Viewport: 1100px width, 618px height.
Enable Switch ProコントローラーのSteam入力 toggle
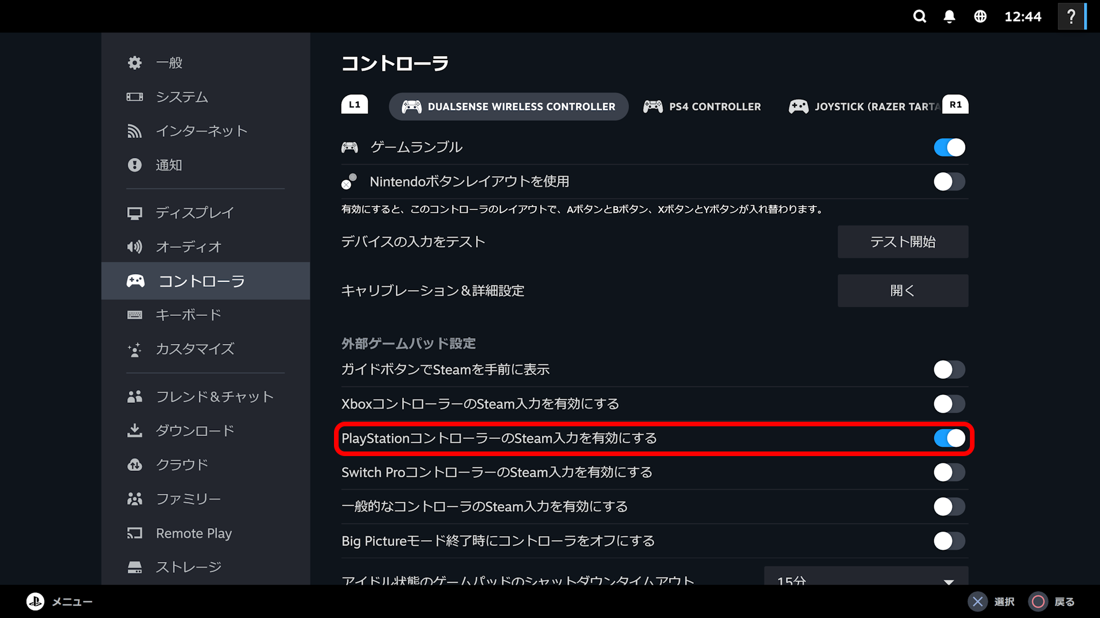coord(949,473)
